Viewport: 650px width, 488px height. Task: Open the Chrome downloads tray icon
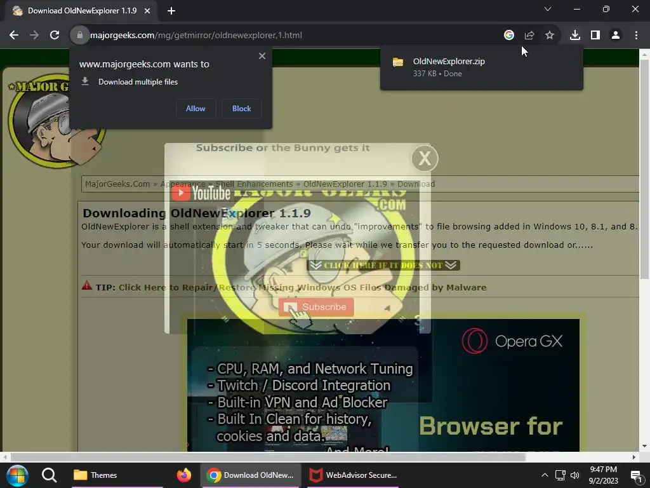574,36
